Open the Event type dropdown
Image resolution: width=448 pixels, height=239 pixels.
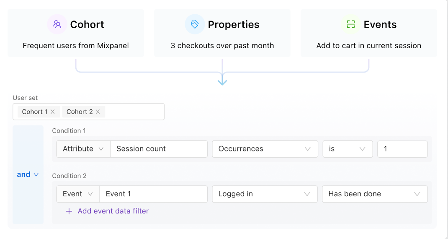coord(78,194)
